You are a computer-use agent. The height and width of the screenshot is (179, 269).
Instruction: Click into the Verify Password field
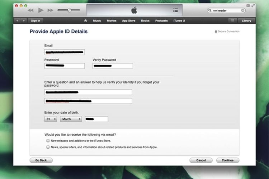pos(113,66)
